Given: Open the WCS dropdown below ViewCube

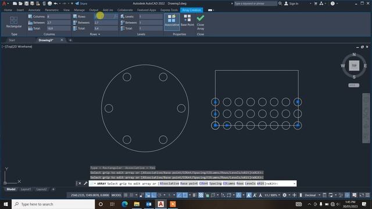Looking at the screenshot, I should 354,85.
